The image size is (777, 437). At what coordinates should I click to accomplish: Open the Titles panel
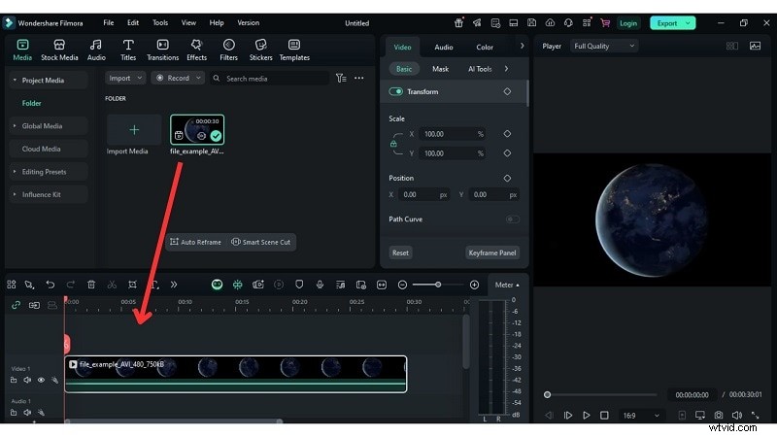[128, 50]
